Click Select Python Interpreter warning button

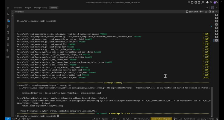[x=161, y=119]
